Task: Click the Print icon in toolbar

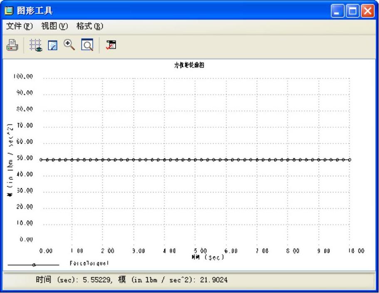Action: click(x=12, y=45)
